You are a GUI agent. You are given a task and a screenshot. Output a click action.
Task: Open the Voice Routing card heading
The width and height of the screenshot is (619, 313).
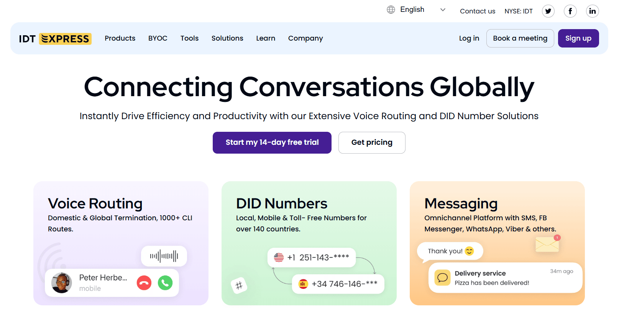click(95, 203)
